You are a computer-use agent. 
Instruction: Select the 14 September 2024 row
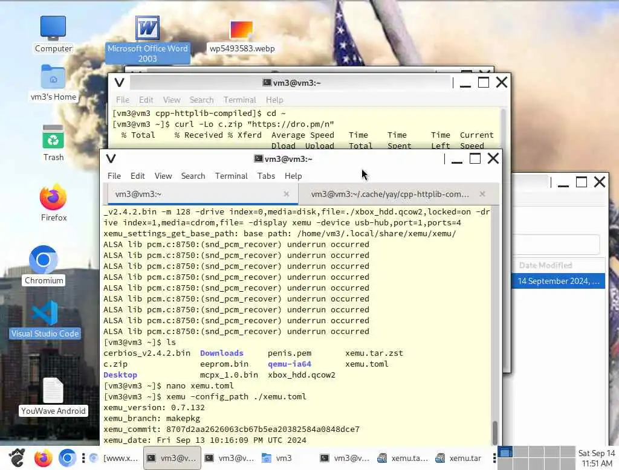point(558,281)
